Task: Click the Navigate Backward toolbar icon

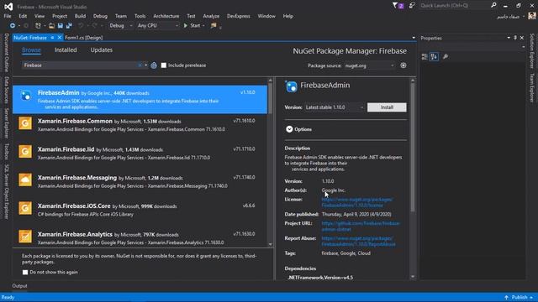Action: pyautogui.click(x=12, y=26)
